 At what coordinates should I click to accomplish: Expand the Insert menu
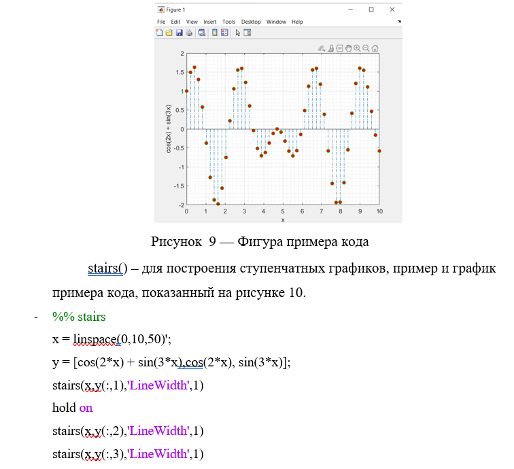click(210, 22)
